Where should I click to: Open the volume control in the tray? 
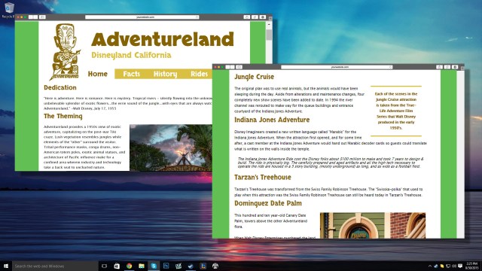(454, 266)
